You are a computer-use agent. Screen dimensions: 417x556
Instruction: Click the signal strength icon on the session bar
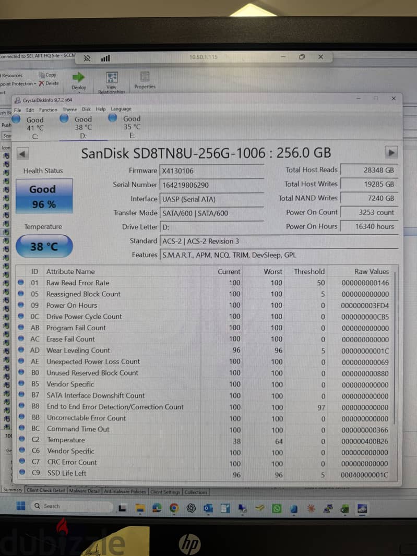(105, 58)
